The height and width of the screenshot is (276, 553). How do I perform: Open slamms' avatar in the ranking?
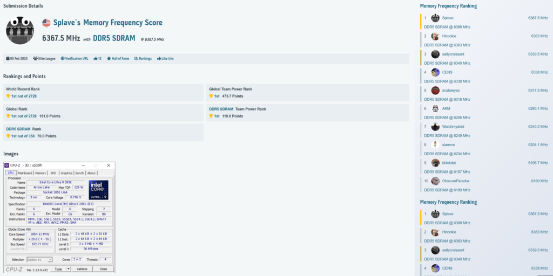click(x=435, y=144)
